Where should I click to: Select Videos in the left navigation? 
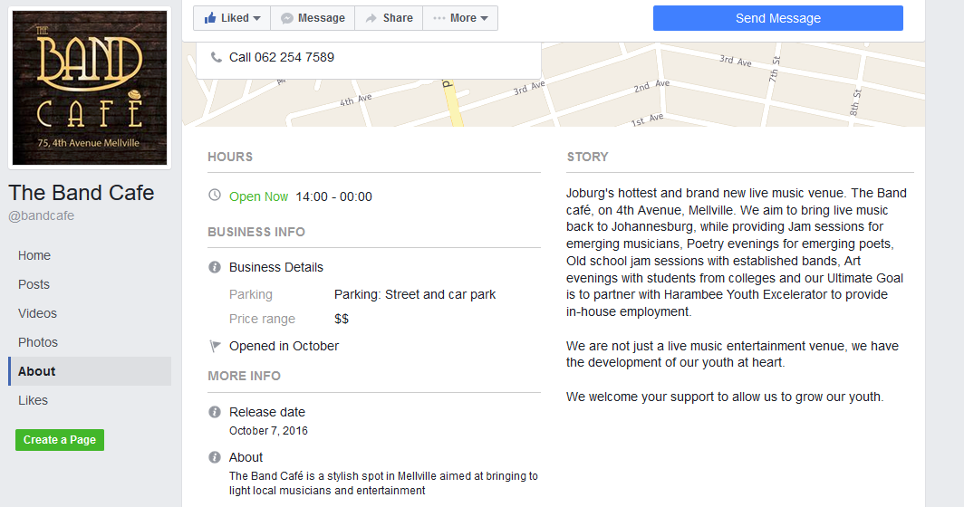37,313
